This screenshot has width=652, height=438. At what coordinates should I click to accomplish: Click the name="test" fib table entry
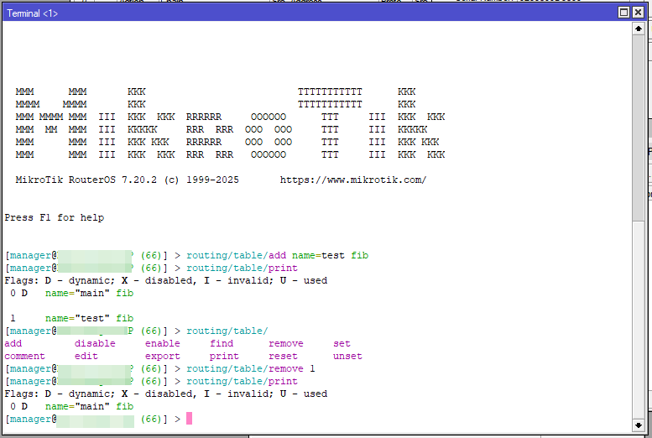89,318
